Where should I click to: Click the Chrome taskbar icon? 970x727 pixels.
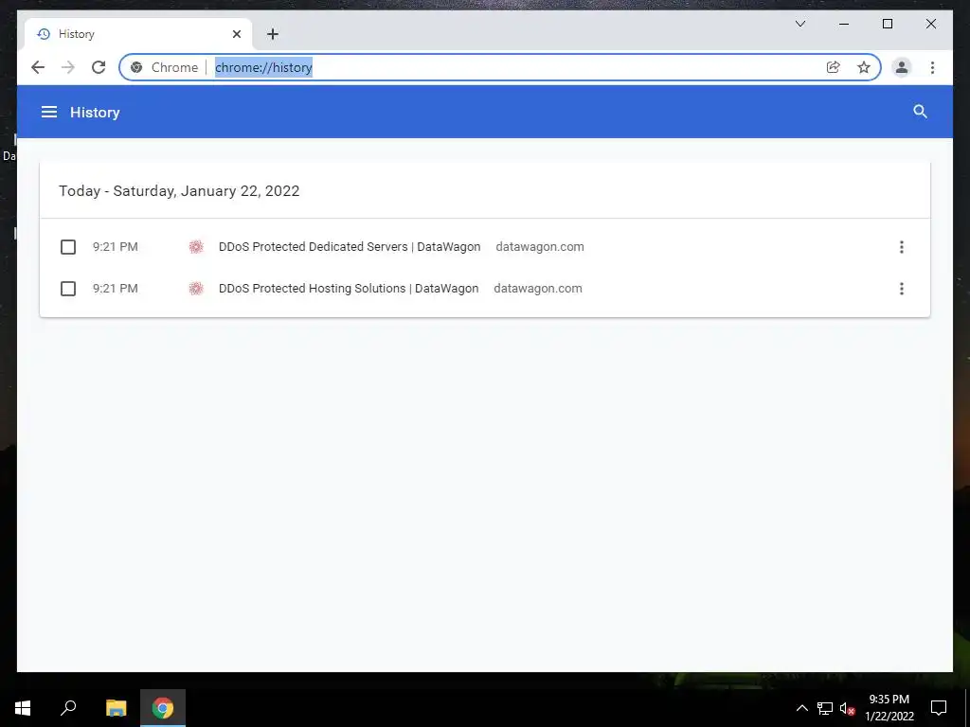(163, 708)
